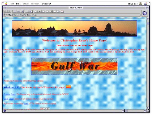Insert submit button form element
The width and height of the screenshot is (152, 115).
coord(58,11)
